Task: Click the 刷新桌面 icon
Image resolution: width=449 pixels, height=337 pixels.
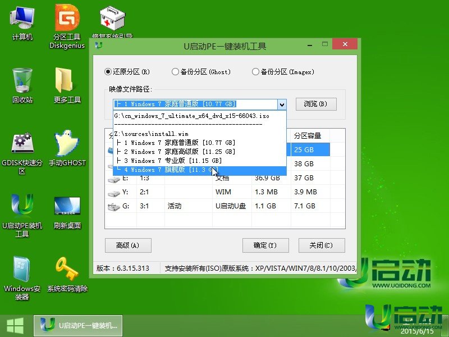Action: tap(67, 212)
